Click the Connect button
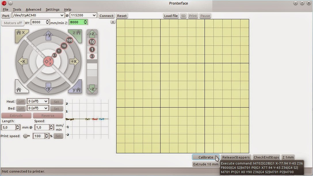313x176 pixels. click(106, 16)
